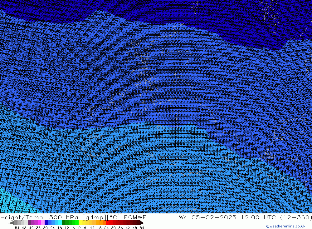Click the '(12+360)' forecast offset text
Screen dimensions: 312x229
pyautogui.click(x=296, y=217)
